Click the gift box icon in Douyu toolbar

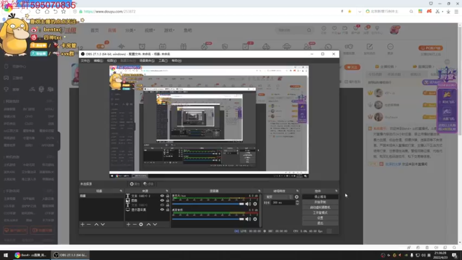[183, 46]
